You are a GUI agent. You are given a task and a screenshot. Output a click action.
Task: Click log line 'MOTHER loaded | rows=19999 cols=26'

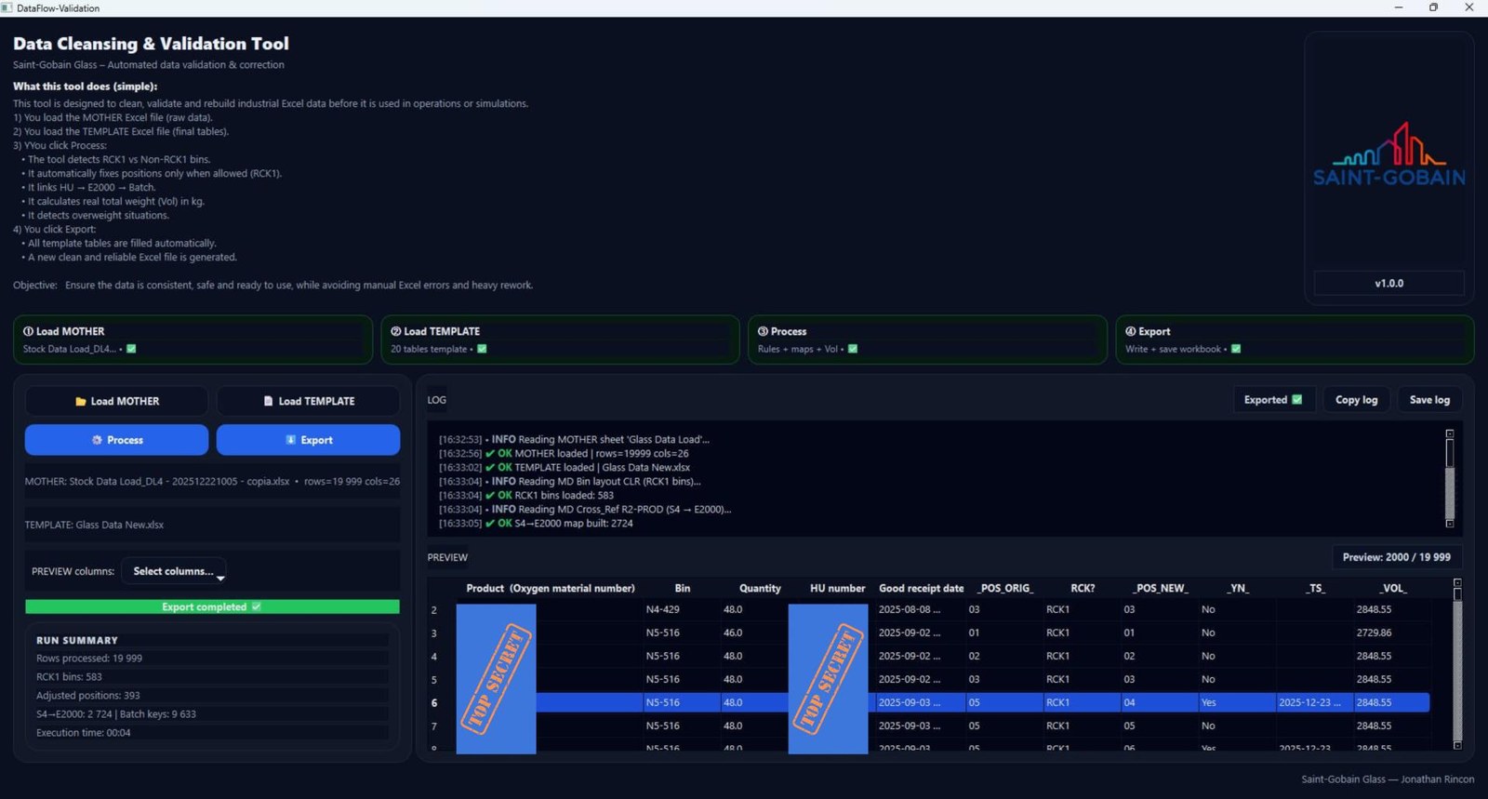[x=564, y=454]
